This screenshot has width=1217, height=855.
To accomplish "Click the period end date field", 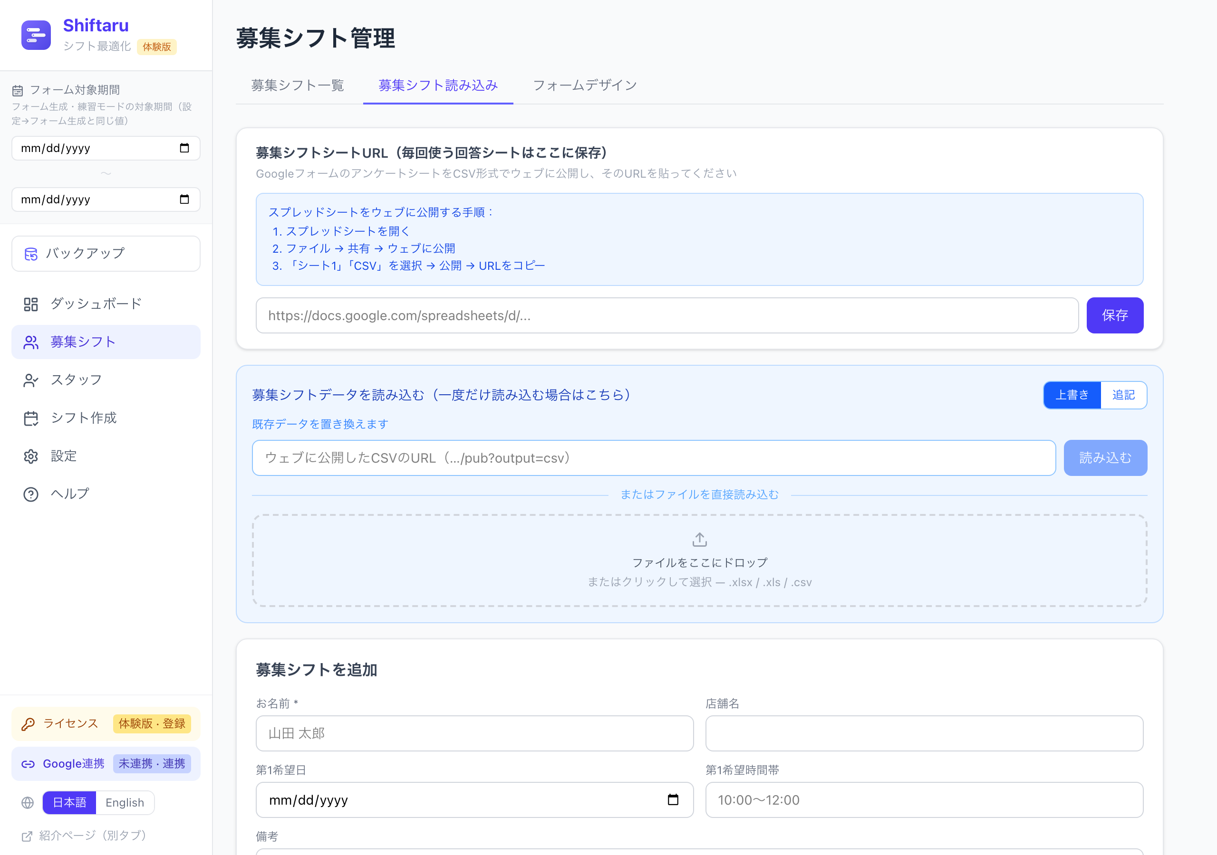I will click(x=106, y=199).
